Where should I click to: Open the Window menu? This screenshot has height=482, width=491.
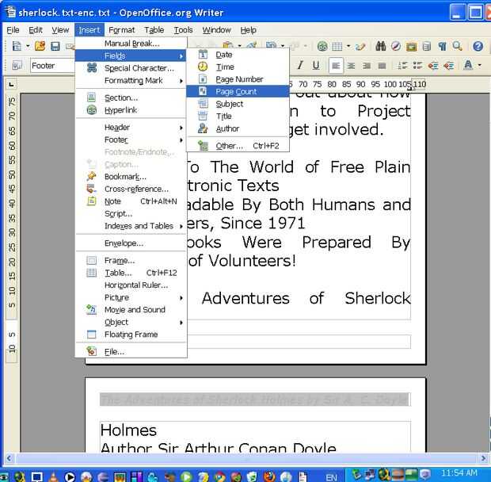coord(216,30)
